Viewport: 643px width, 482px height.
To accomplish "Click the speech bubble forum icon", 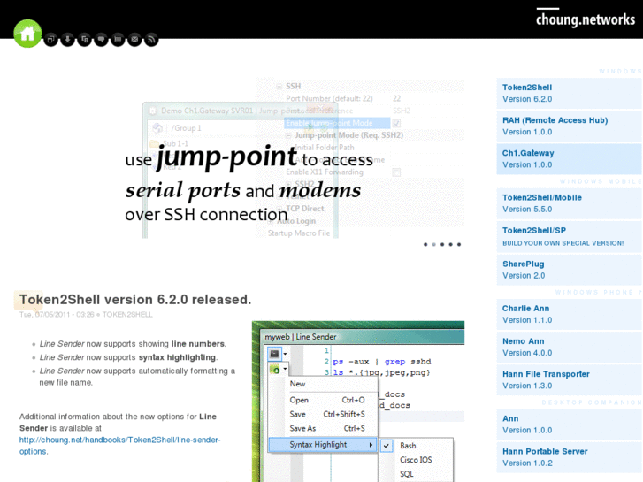I will tap(102, 40).
